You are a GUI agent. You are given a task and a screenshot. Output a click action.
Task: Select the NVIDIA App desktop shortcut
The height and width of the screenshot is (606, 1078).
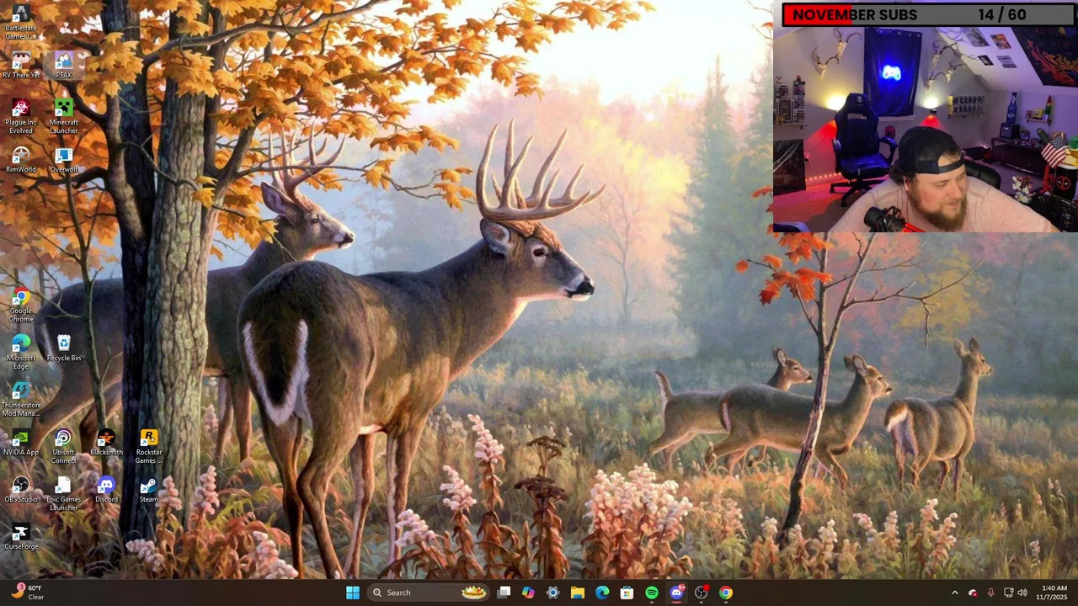pos(21,443)
